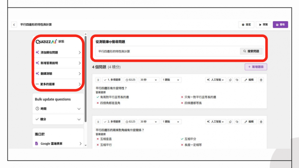This screenshot has width=299, height=168.
Task: Click the purple 發布 publish button
Action: (280, 24)
